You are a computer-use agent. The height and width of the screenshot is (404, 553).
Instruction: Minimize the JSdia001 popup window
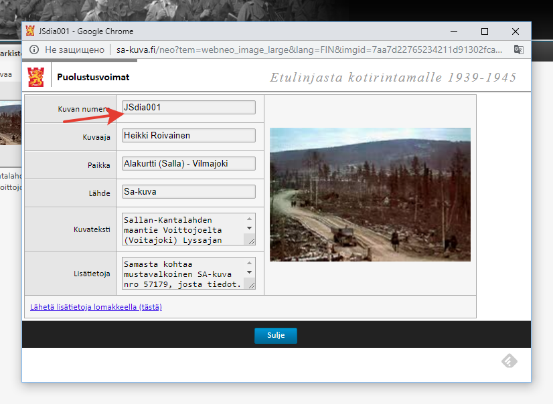click(454, 31)
